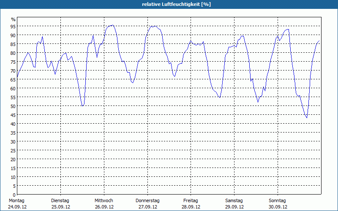Click the 'Dienstag' day label
The height and width of the screenshot is (211, 338).
[60, 201]
